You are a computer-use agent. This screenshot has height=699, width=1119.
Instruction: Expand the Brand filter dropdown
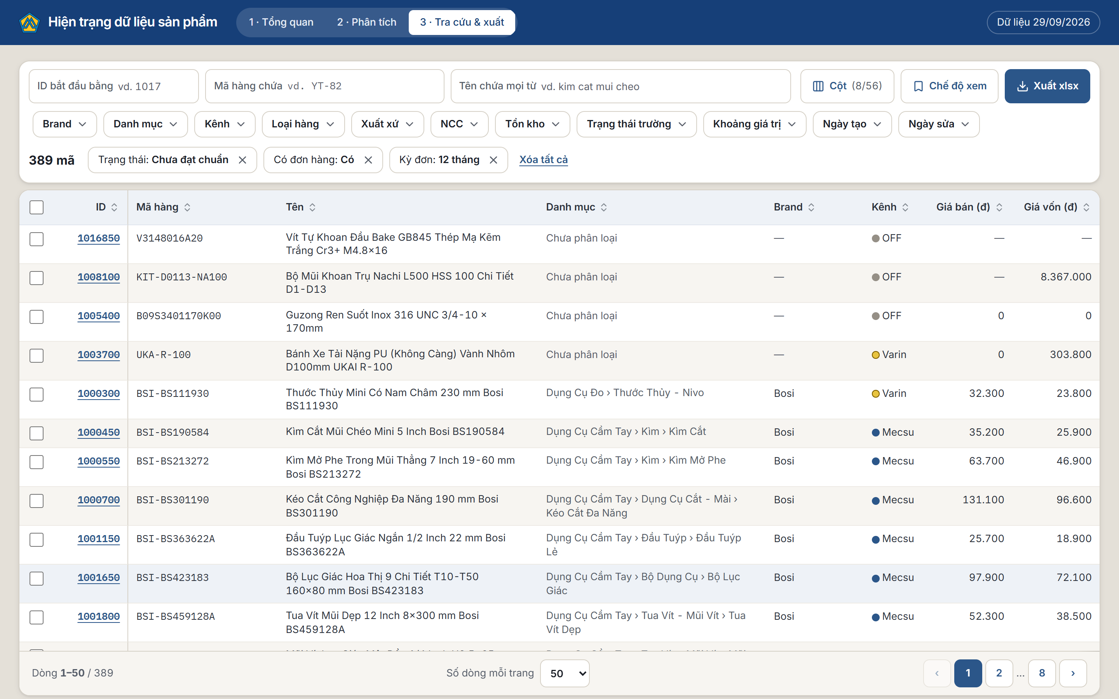pos(65,124)
